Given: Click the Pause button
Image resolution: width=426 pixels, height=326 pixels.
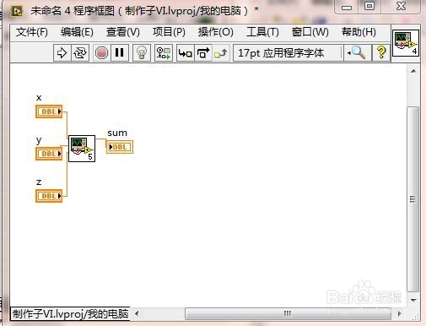Looking at the screenshot, I should (x=120, y=52).
